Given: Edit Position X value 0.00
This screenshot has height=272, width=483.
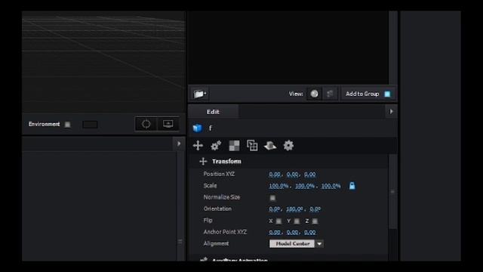Looking at the screenshot, I should [x=275, y=175].
